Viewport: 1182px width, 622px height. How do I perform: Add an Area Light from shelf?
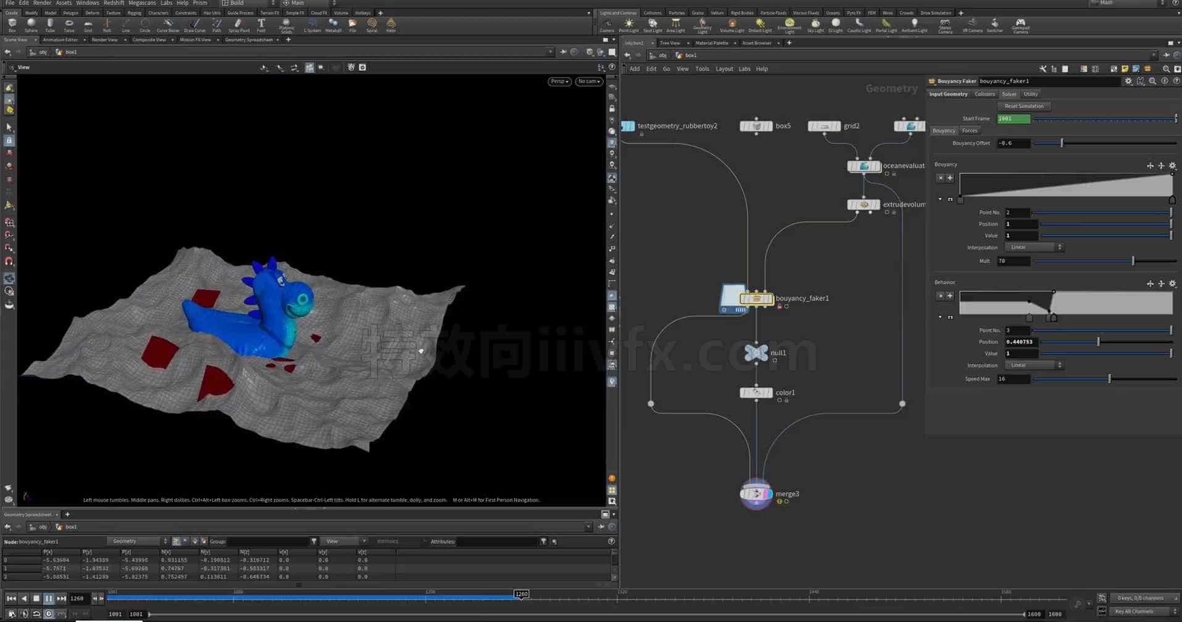675,25
